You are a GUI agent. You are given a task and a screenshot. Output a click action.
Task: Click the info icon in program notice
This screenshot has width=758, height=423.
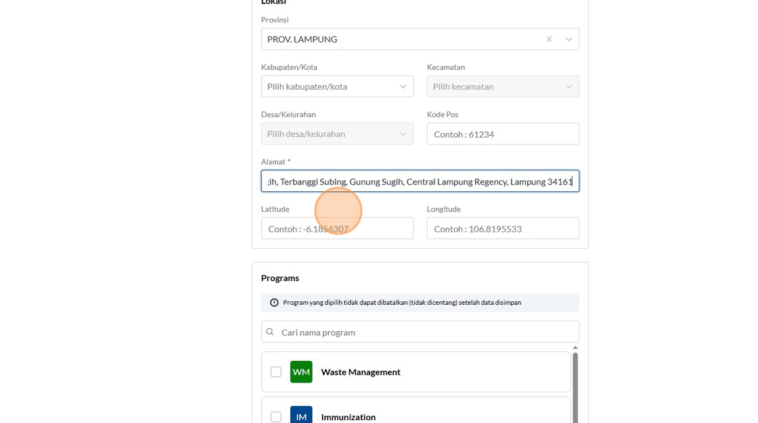(274, 303)
